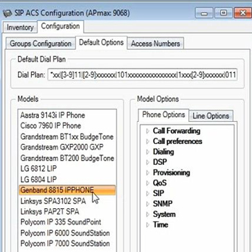Expand the Call preferences node

(x=147, y=141)
